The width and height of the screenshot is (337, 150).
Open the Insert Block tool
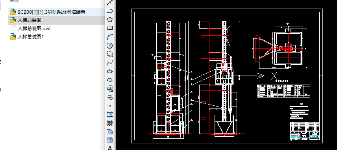[110, 89]
